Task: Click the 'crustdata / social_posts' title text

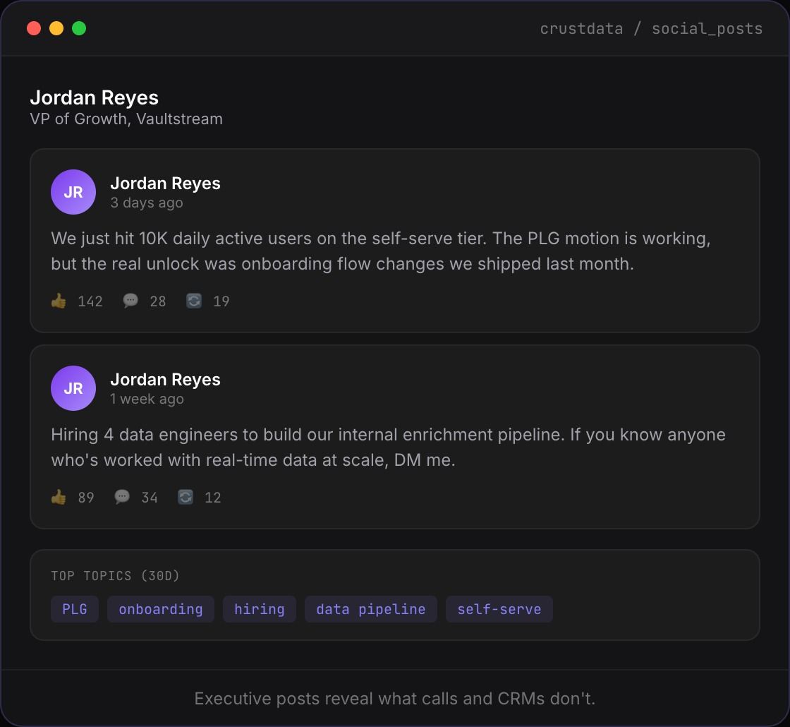Action: 651,29
